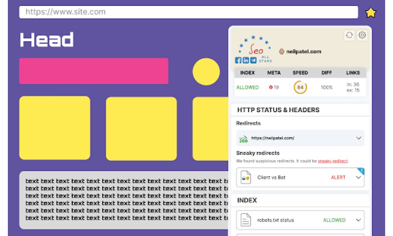The image size is (393, 236).
Task: Click the Head title text
Action: (47, 40)
